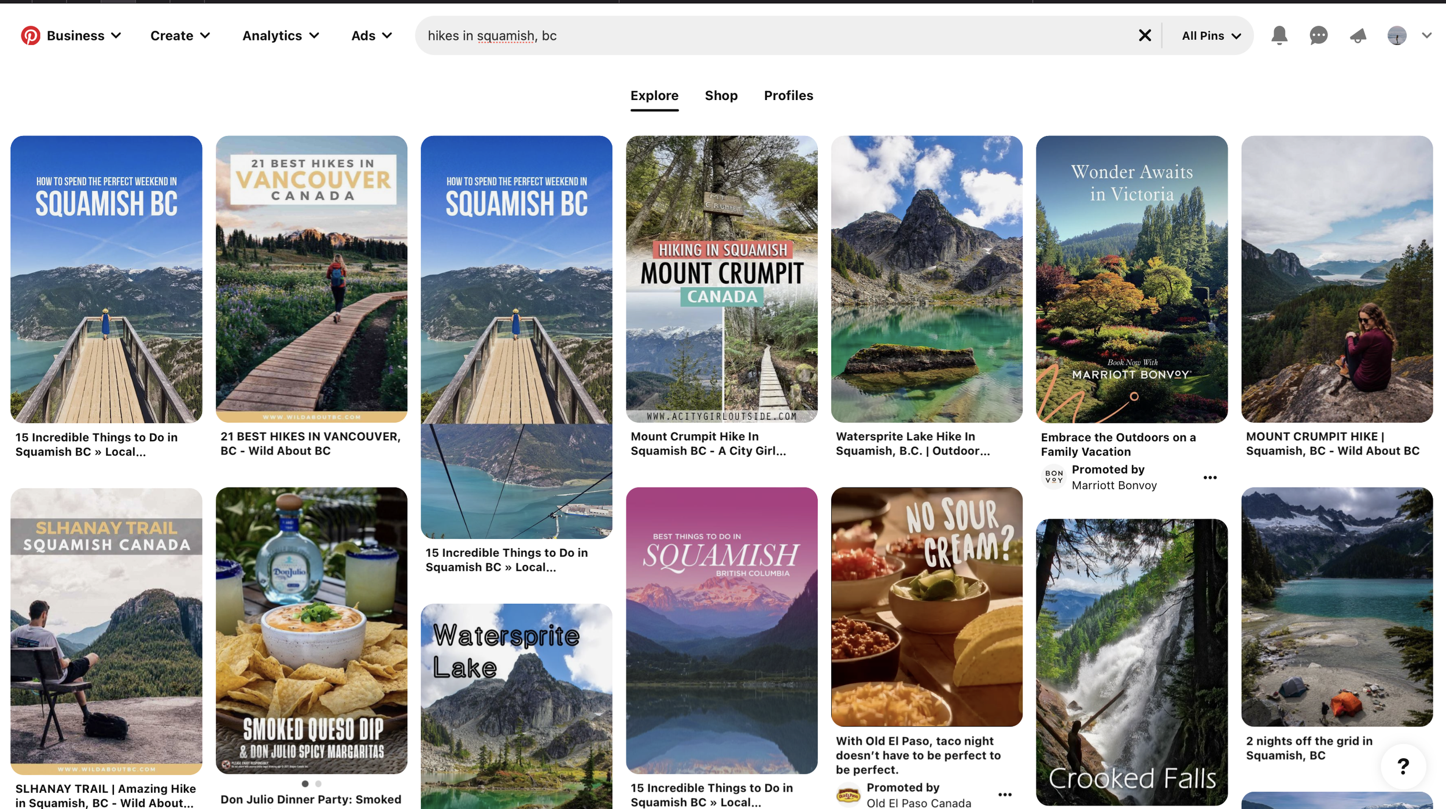Image resolution: width=1446 pixels, height=809 pixels.
Task: Expand the Business dropdown menu
Action: coord(84,36)
